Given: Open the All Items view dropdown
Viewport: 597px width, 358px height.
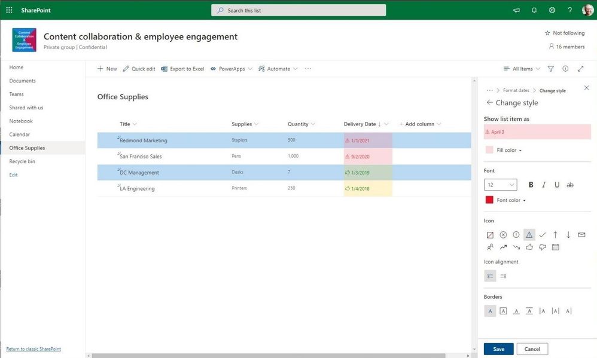Looking at the screenshot, I should (x=522, y=69).
